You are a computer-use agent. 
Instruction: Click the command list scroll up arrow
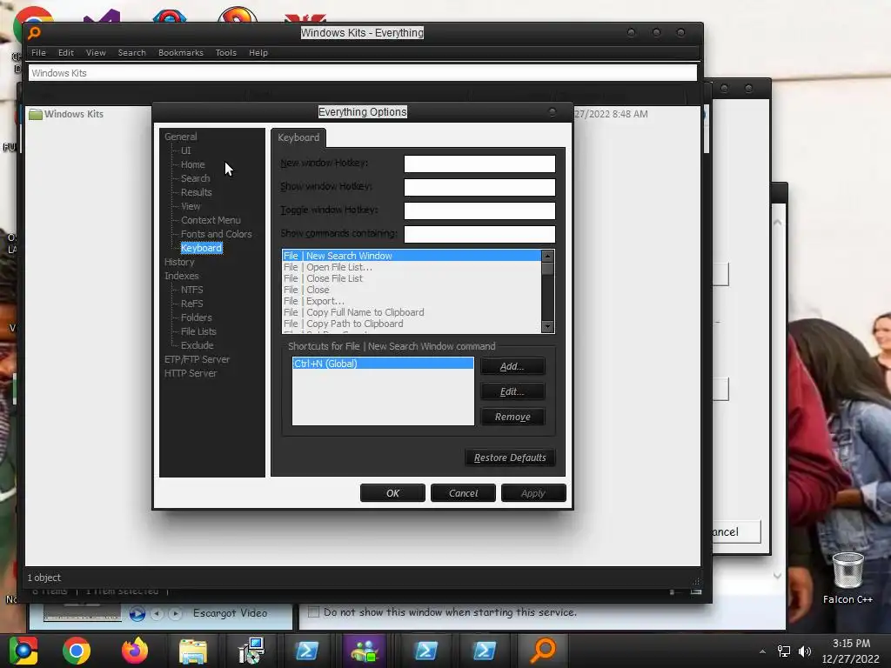(547, 257)
